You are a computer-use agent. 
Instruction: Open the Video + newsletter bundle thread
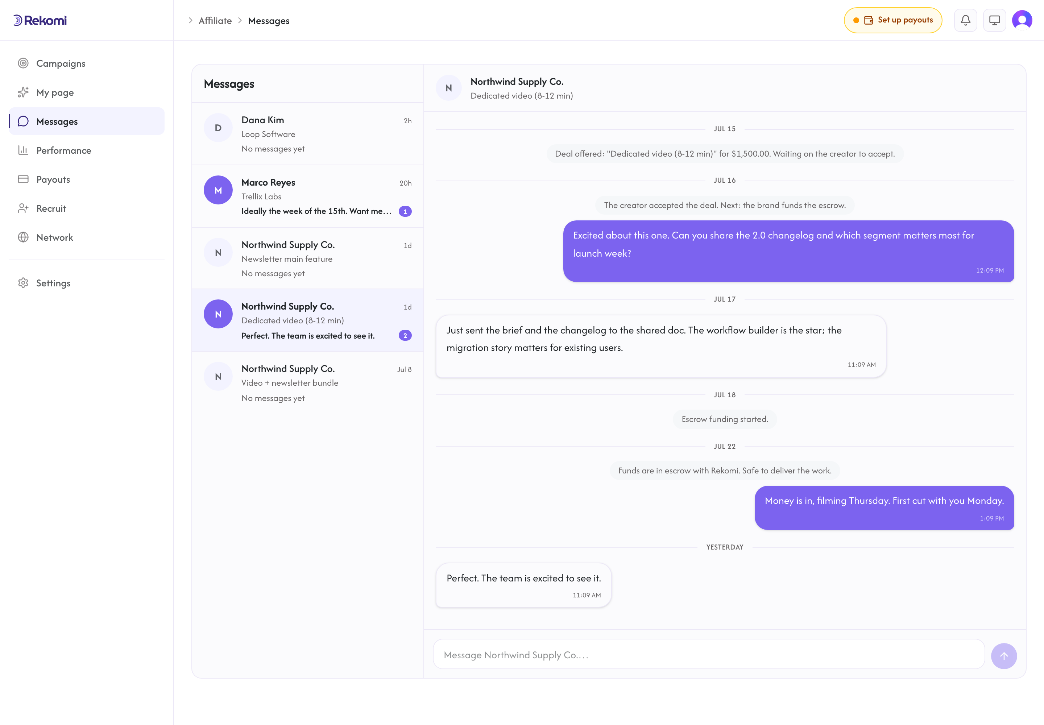tap(307, 382)
